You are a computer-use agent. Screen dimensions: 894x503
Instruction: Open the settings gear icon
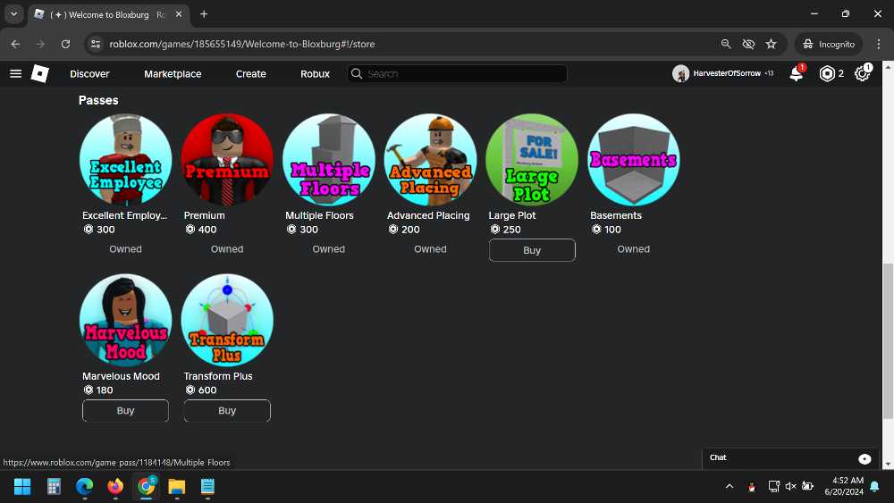pyautogui.click(x=862, y=73)
